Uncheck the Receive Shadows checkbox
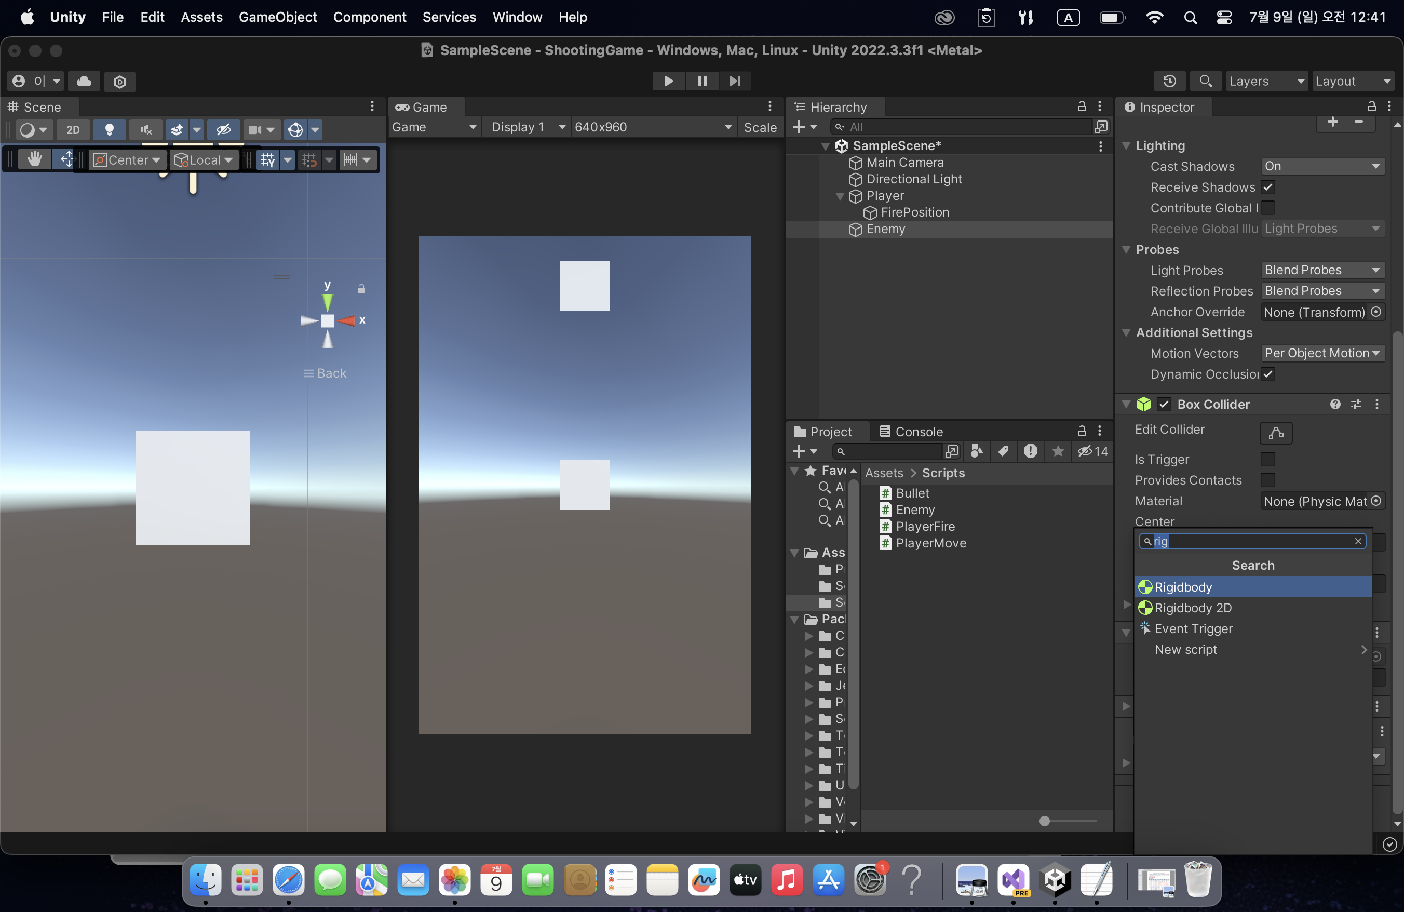This screenshot has width=1404, height=912. [1267, 187]
